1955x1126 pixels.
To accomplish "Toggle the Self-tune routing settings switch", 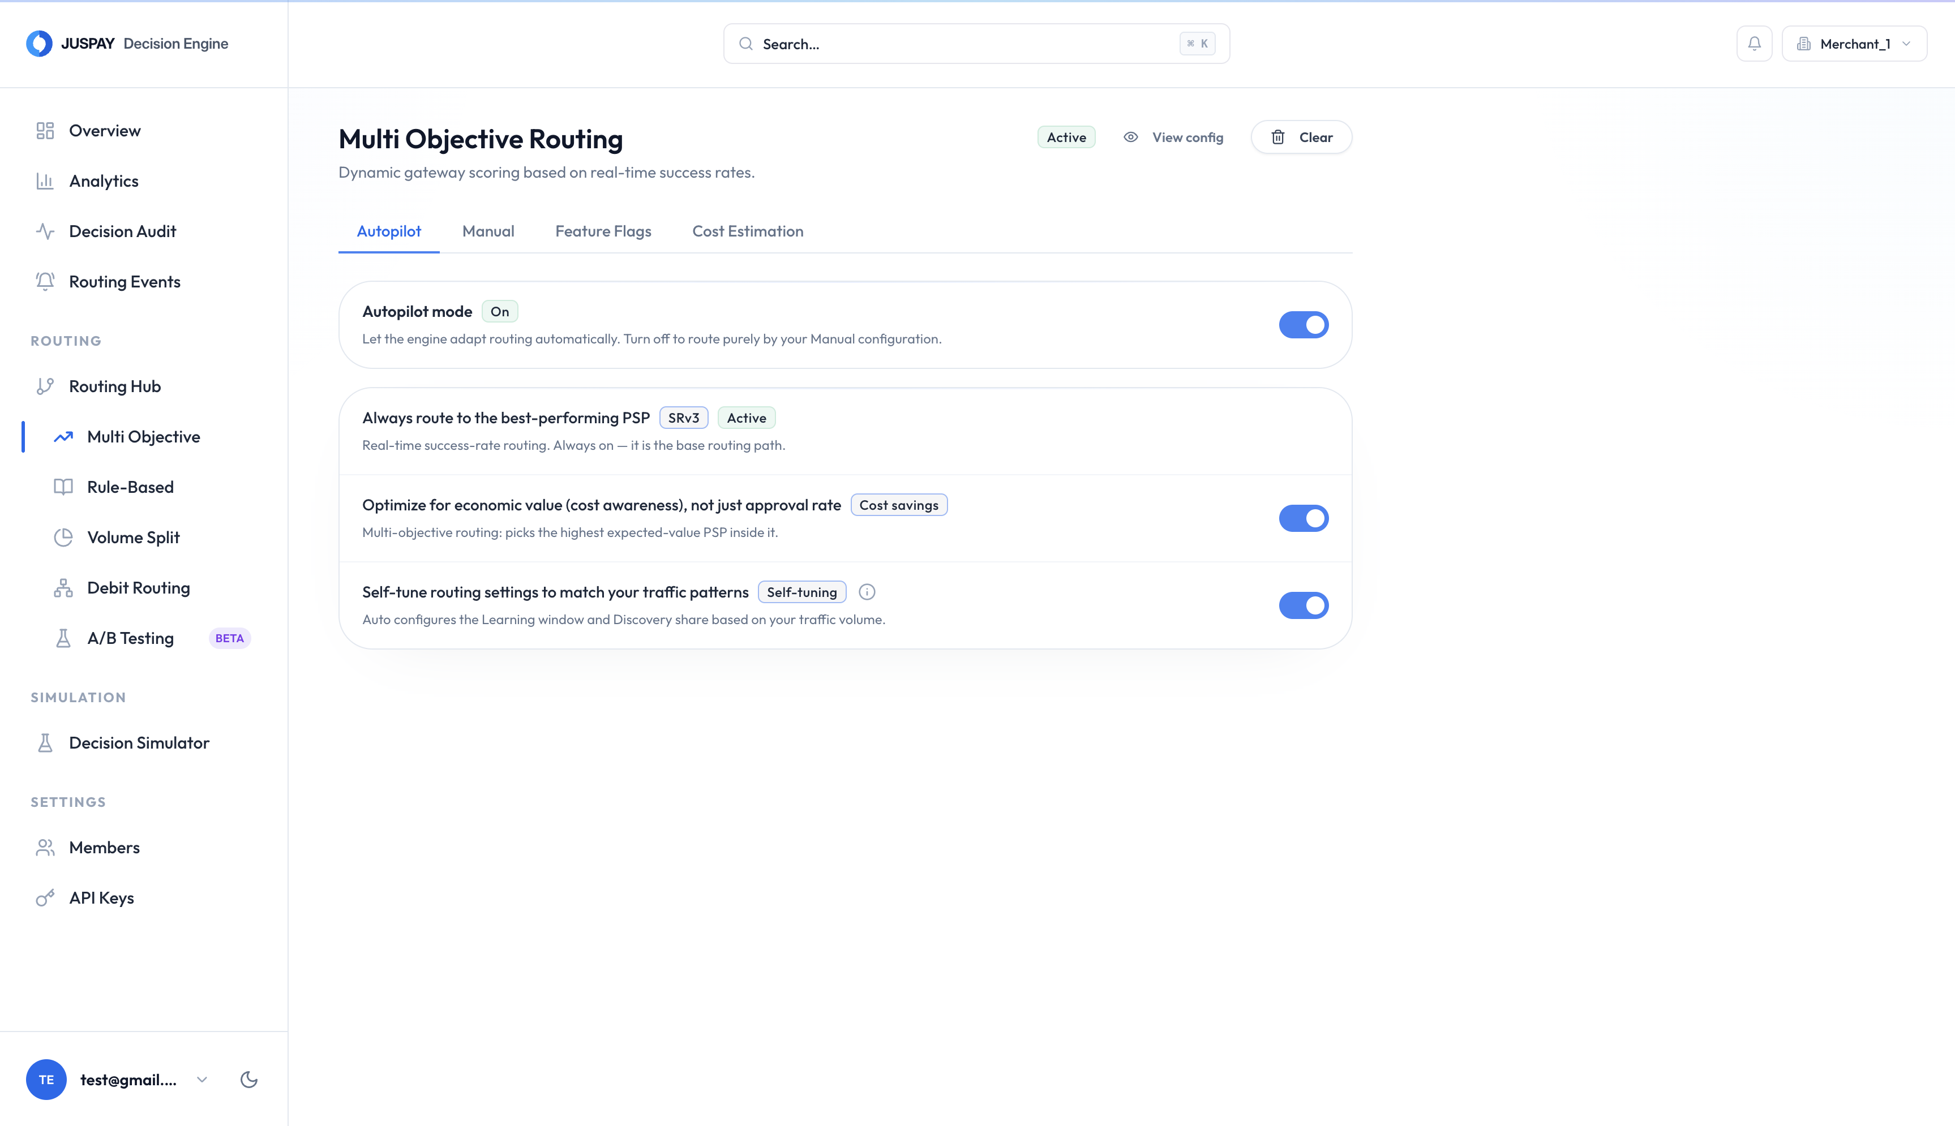I will [x=1304, y=605].
